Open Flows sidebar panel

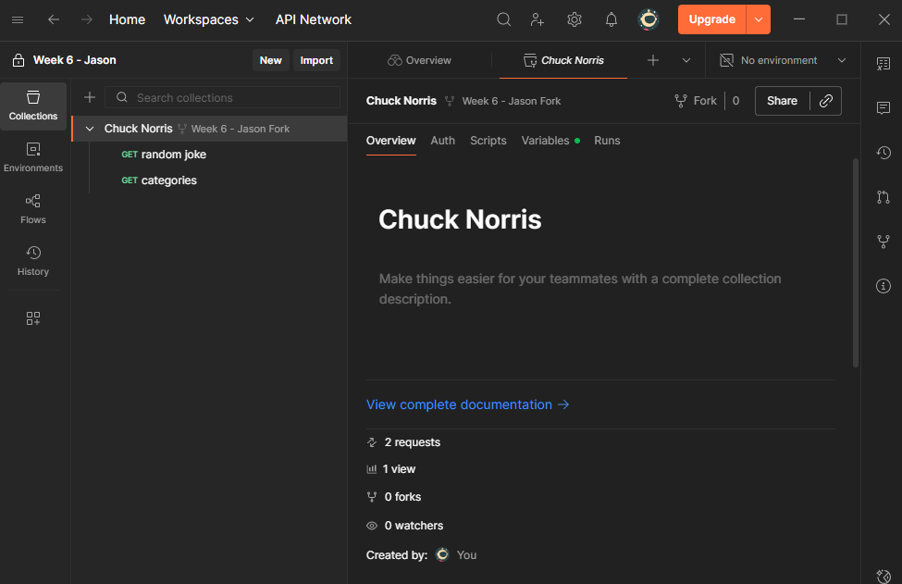(33, 209)
